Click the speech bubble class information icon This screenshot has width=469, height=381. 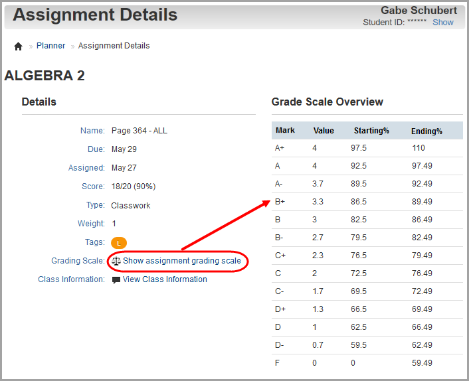pyautogui.click(x=116, y=280)
